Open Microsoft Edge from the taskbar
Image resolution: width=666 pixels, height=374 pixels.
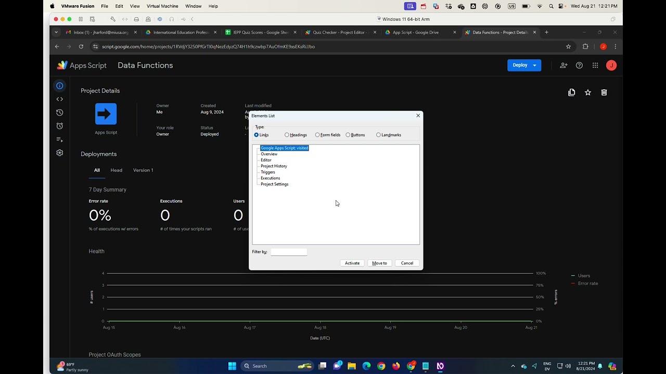pyautogui.click(x=366, y=366)
